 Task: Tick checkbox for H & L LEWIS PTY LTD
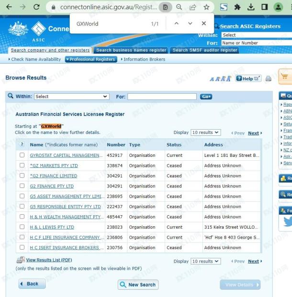(22, 227)
